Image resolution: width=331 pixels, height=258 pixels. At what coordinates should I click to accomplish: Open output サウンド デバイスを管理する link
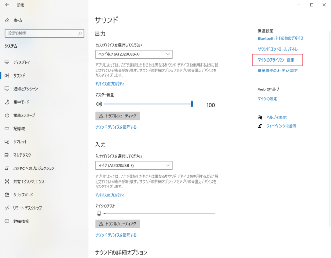point(116,127)
